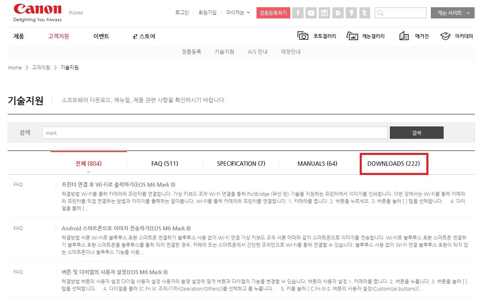Open Canon's Twitter icon
The height and width of the screenshot is (301, 481).
[365, 13]
